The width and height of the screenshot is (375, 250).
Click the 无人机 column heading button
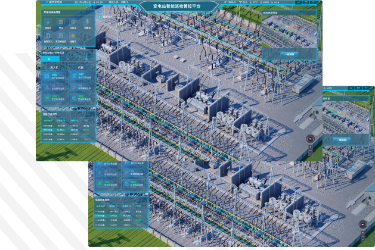pyautogui.click(x=53, y=68)
